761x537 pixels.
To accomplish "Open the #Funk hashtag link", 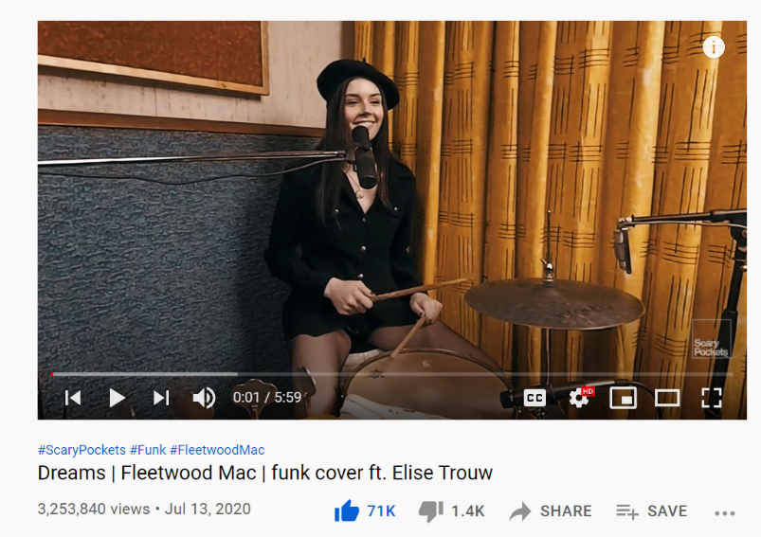I will click(148, 450).
